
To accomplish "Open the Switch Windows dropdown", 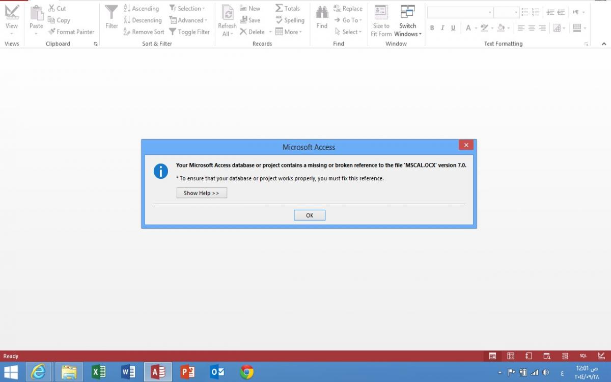I will click(408, 20).
